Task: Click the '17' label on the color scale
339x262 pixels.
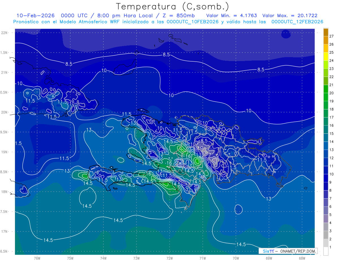Action: point(331,117)
